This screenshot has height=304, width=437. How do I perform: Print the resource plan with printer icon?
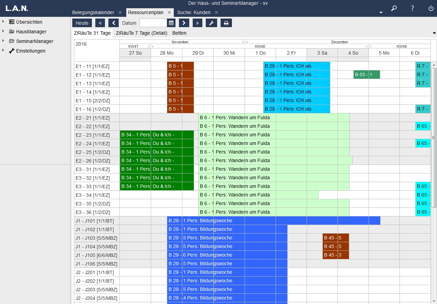226,23
